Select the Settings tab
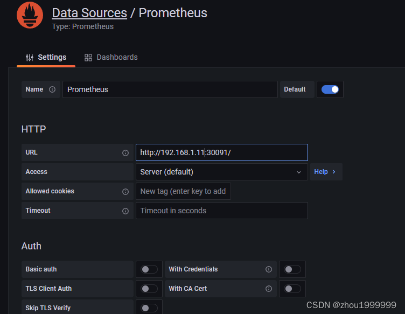405x314 pixels. pos(46,57)
